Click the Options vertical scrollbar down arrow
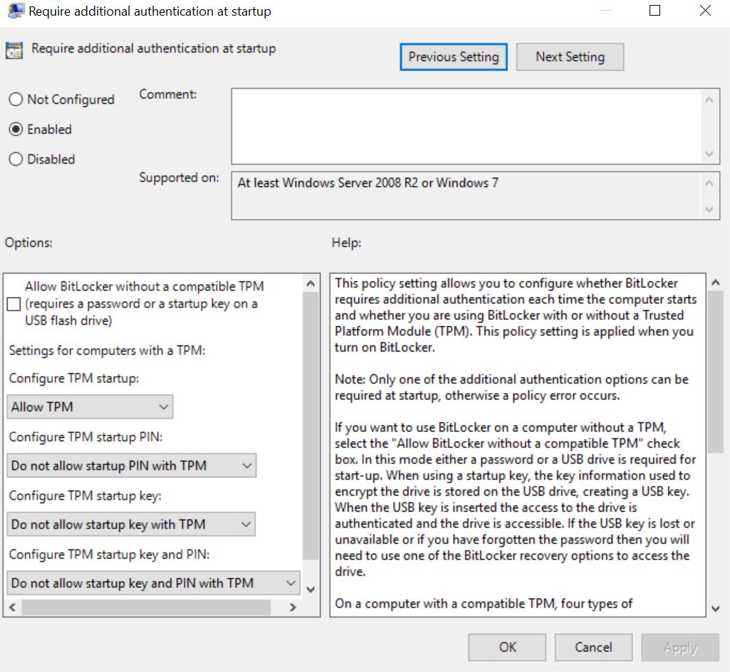This screenshot has height=672, width=730. (x=311, y=589)
